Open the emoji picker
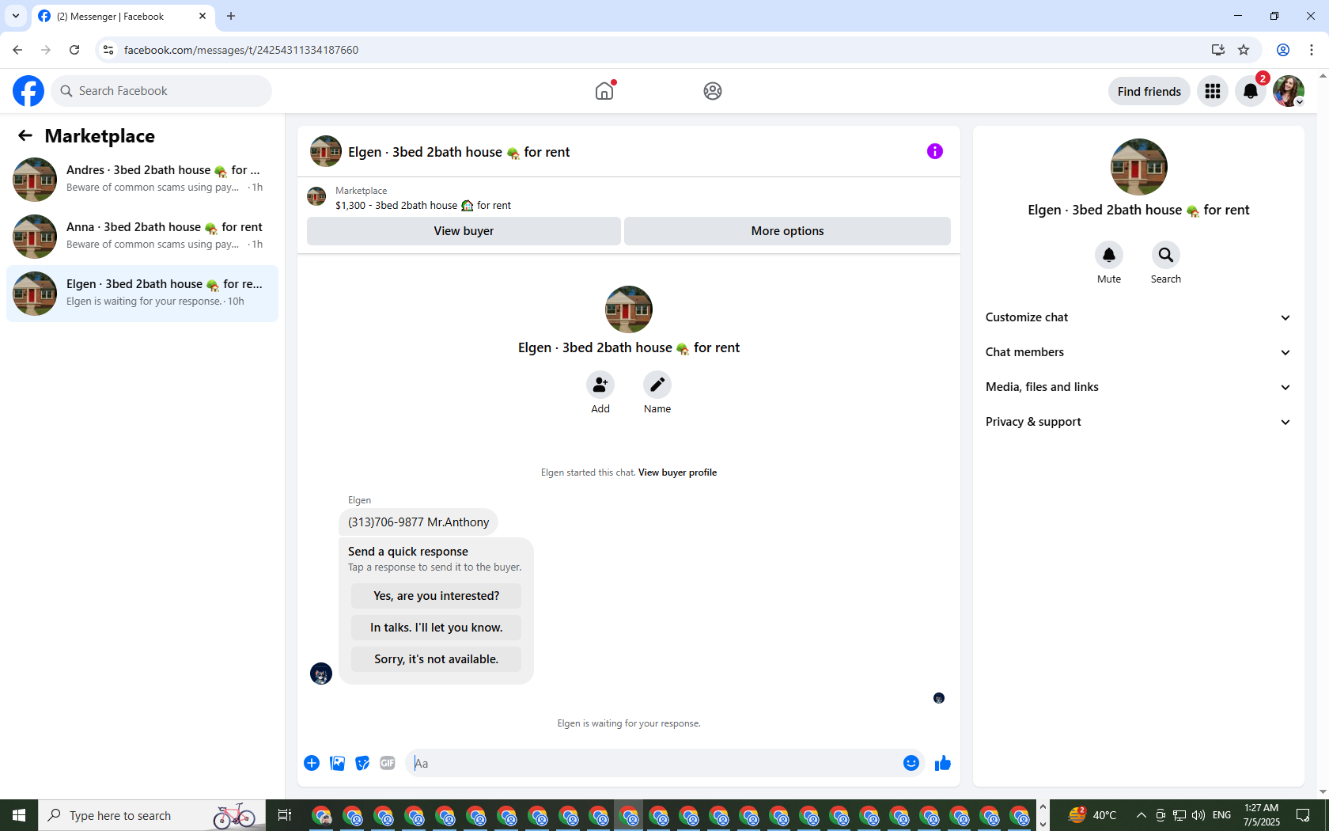Screen dimensions: 1329x831 coord(911,763)
